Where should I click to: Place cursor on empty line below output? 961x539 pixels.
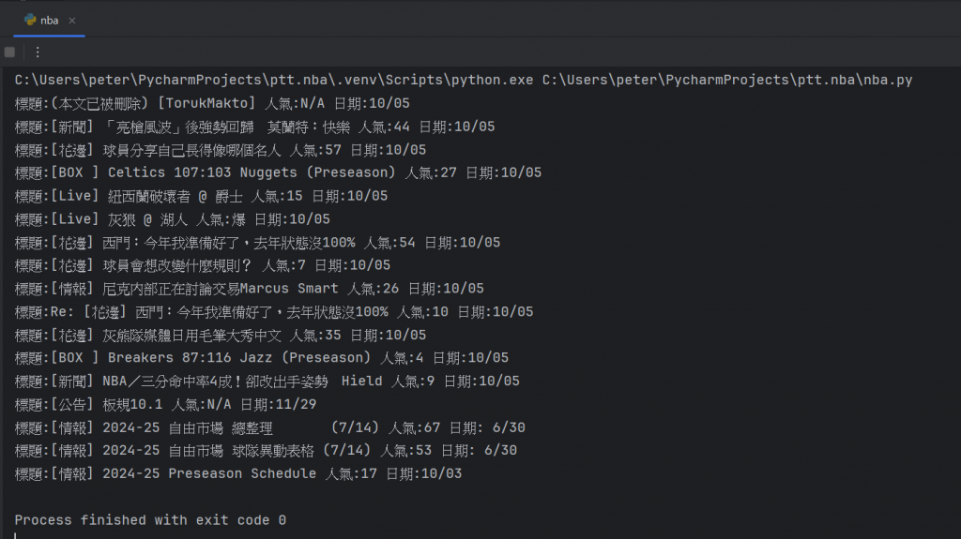click(x=245, y=497)
